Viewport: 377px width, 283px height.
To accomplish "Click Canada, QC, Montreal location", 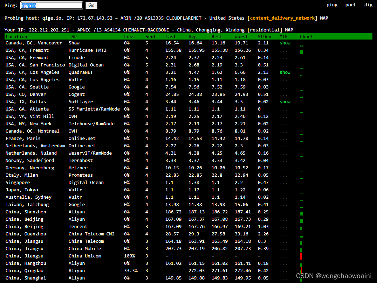I will (32, 131).
